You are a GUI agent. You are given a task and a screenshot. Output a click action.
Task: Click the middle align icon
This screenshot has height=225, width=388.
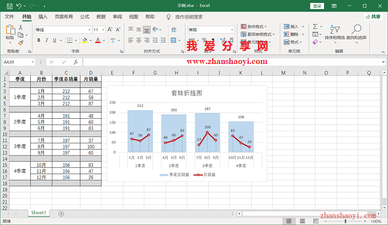(139, 30)
